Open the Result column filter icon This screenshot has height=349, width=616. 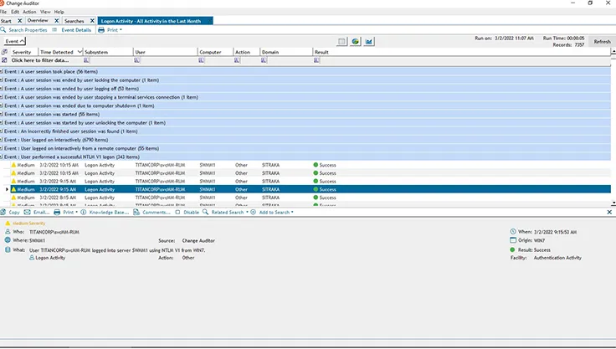316,60
